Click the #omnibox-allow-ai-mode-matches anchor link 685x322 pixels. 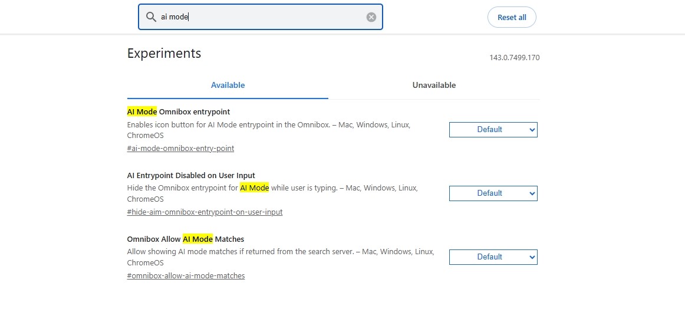pos(186,276)
